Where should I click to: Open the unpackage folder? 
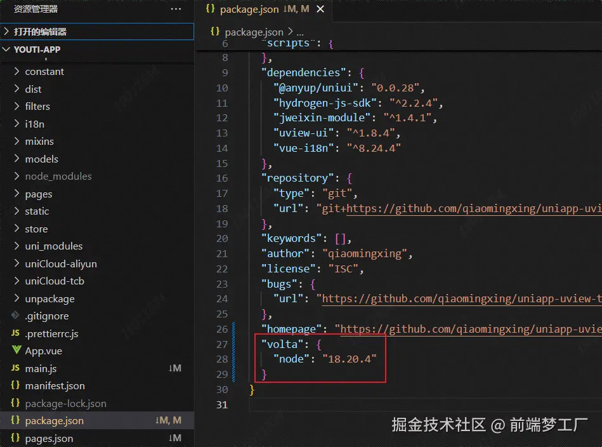click(x=49, y=299)
